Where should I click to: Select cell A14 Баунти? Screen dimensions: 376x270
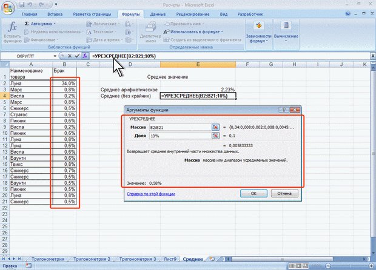tap(31, 158)
